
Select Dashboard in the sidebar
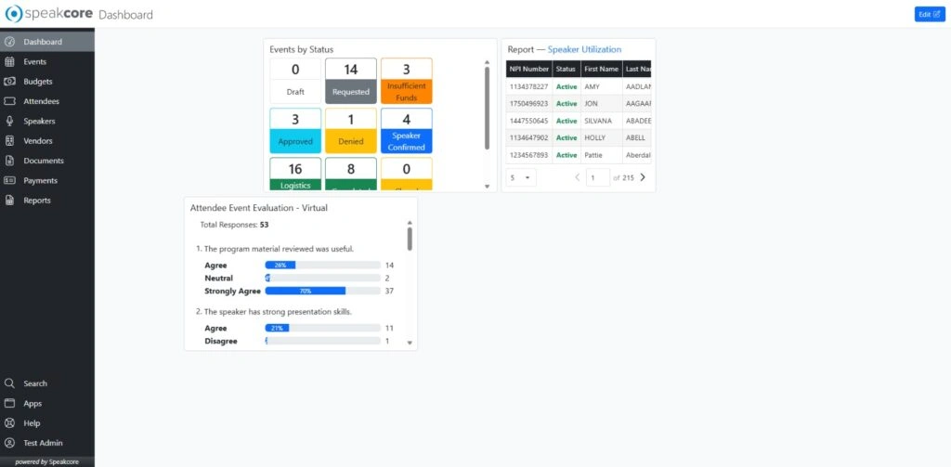43,42
